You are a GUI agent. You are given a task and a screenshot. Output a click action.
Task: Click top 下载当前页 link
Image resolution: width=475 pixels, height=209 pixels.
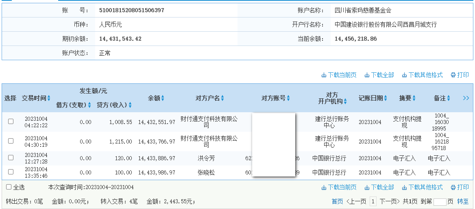coord(339,75)
